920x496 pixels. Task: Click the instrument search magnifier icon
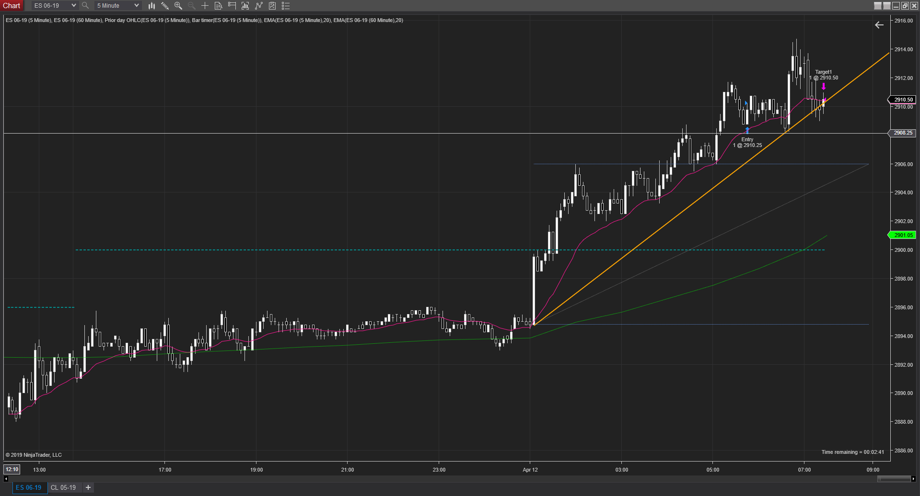[85, 6]
